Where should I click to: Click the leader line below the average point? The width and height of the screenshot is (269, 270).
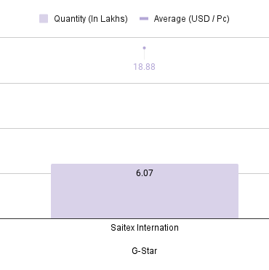pyautogui.click(x=144, y=55)
